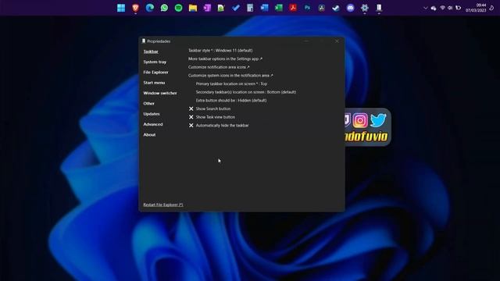Click the Propriedades app taskbar icon

pyautogui.click(x=379, y=8)
